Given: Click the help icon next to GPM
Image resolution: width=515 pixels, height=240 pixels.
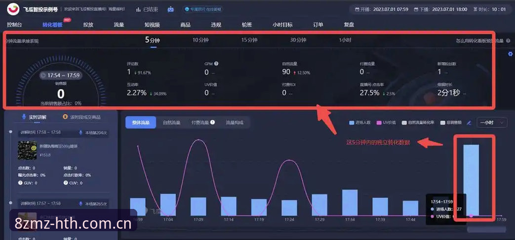Looking at the screenshot, I should (216, 64).
